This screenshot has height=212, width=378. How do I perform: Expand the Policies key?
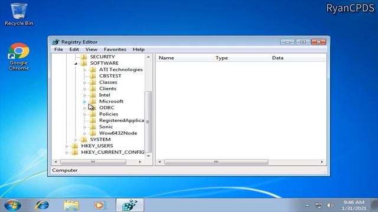(84, 114)
